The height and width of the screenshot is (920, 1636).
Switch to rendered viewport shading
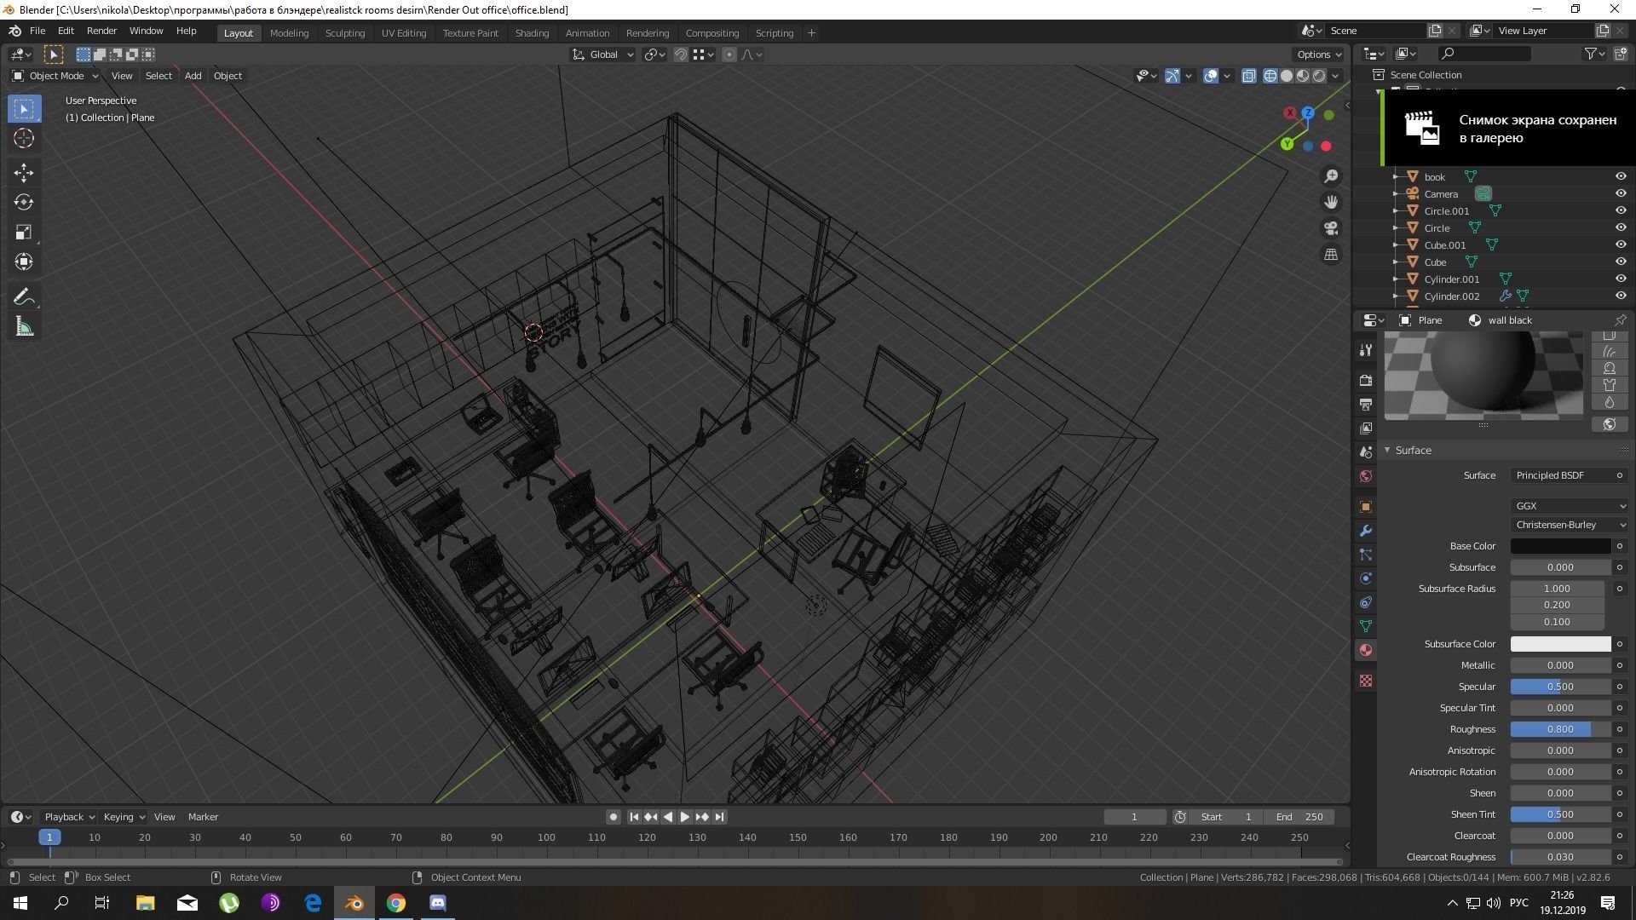pyautogui.click(x=1319, y=76)
